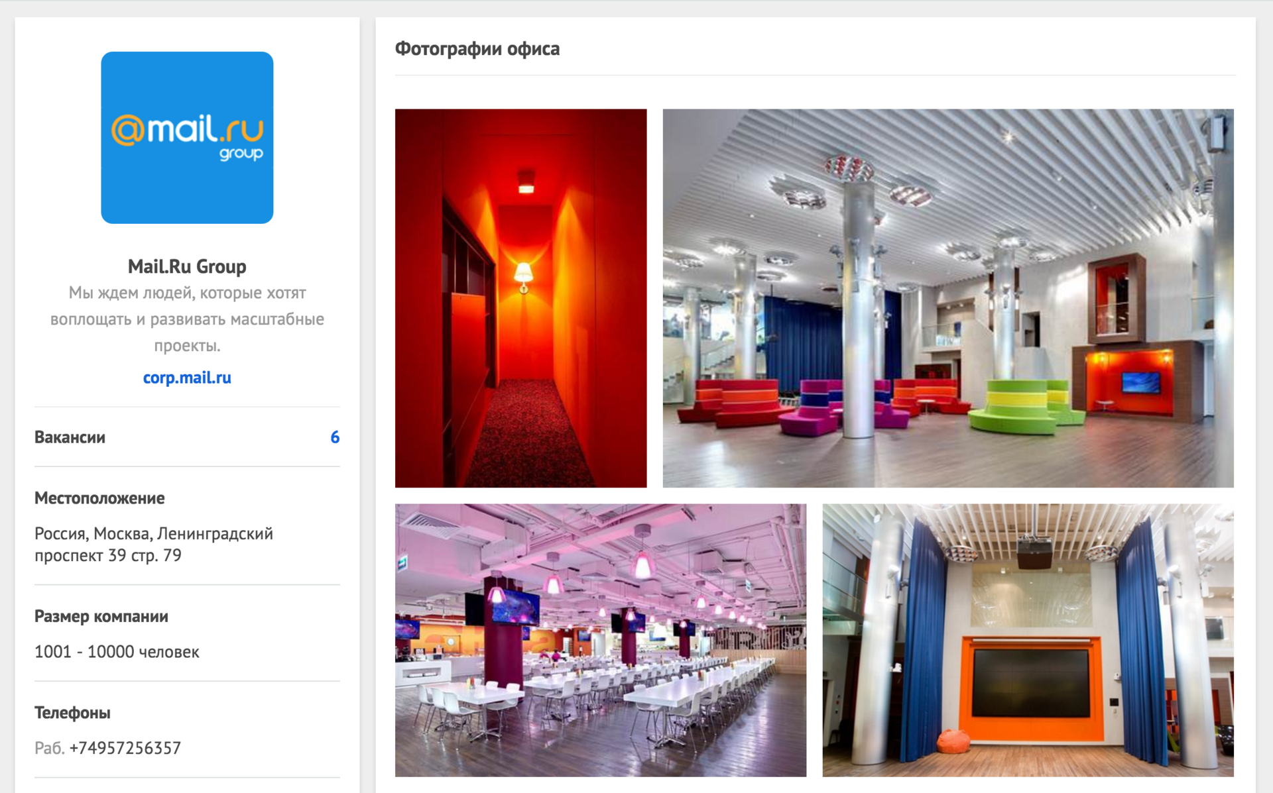1273x793 pixels.
Task: Click the Ленинградский проспект address text
Action: tap(154, 545)
